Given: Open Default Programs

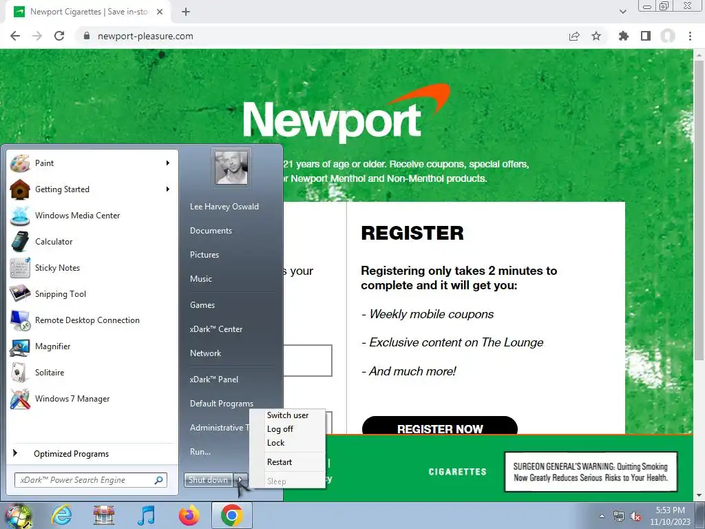Looking at the screenshot, I should click(222, 404).
